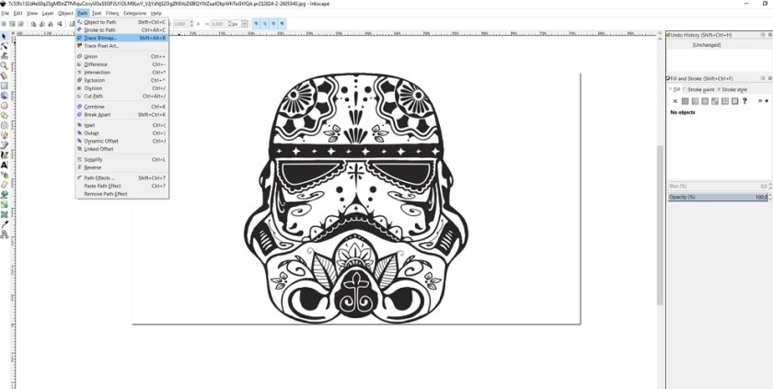Viewport: 773px width, 389px height.
Task: Select the Text tool
Action: 5,165
